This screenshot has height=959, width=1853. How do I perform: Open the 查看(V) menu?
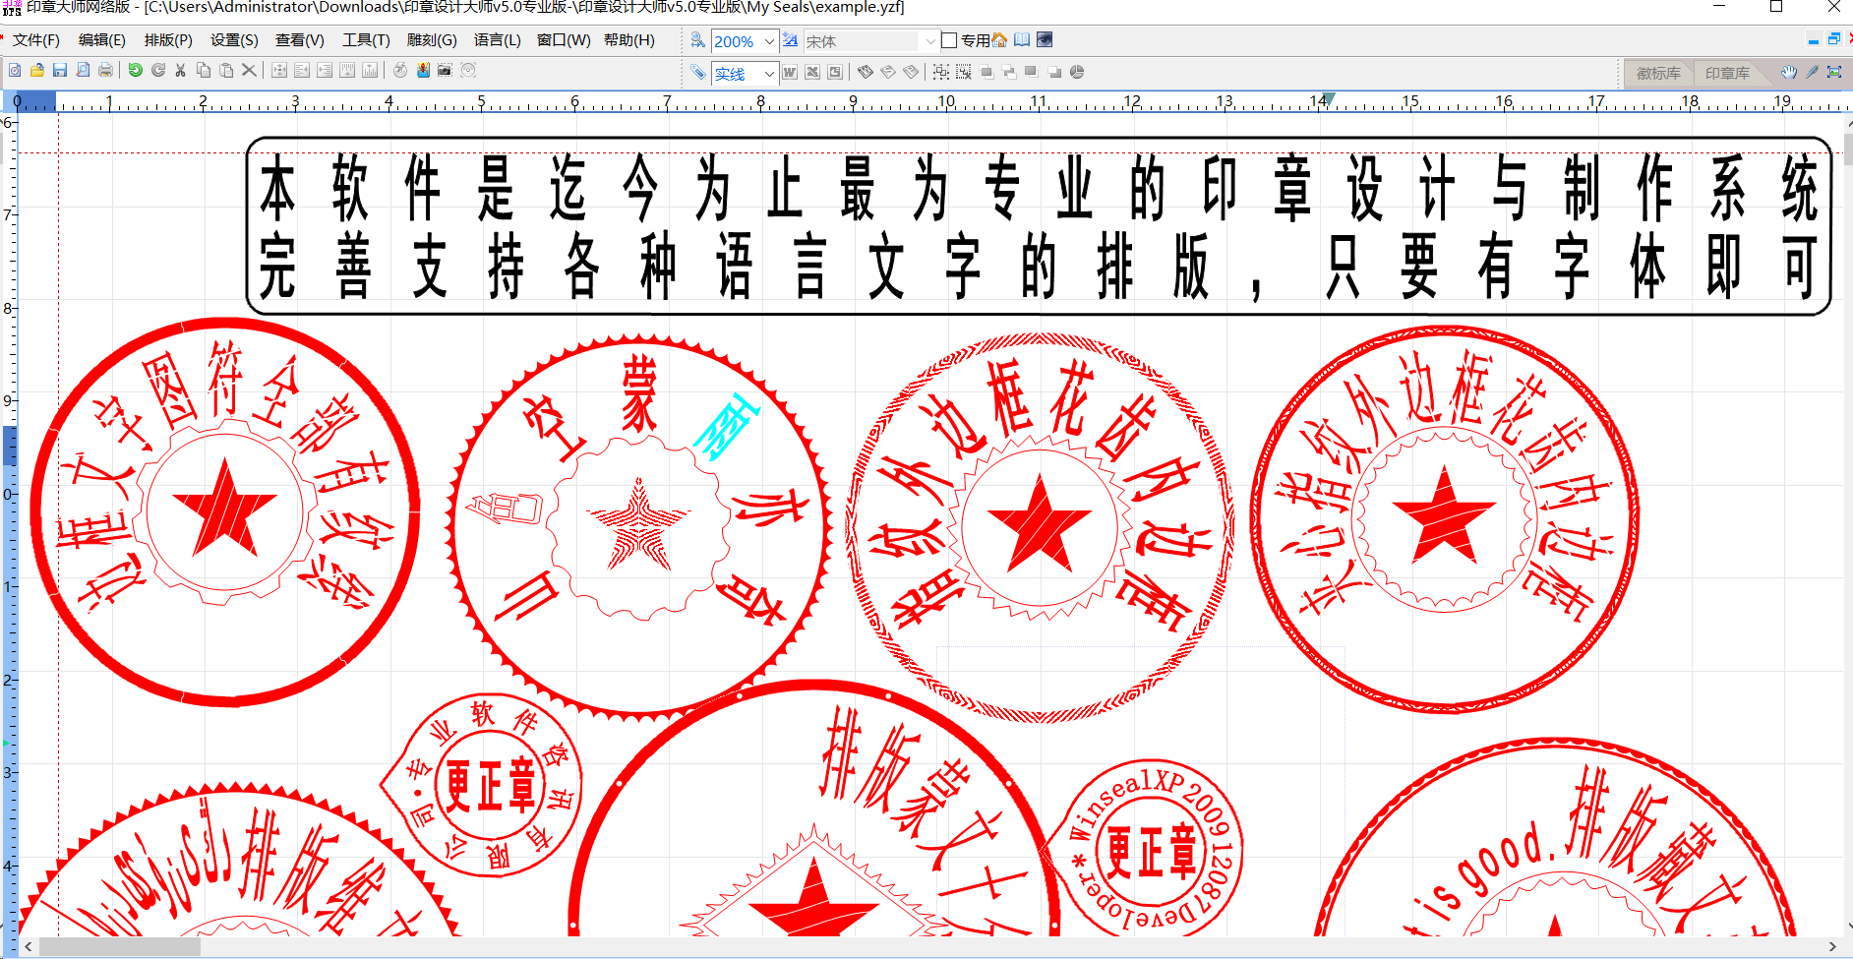tap(300, 40)
